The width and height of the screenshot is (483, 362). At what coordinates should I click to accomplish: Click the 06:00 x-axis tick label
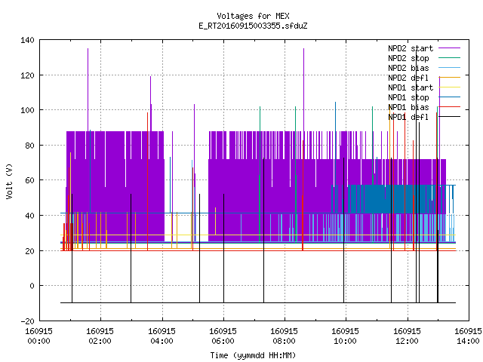click(x=223, y=341)
